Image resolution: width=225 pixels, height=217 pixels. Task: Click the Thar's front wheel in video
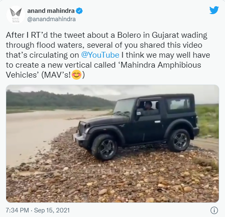point(105,147)
